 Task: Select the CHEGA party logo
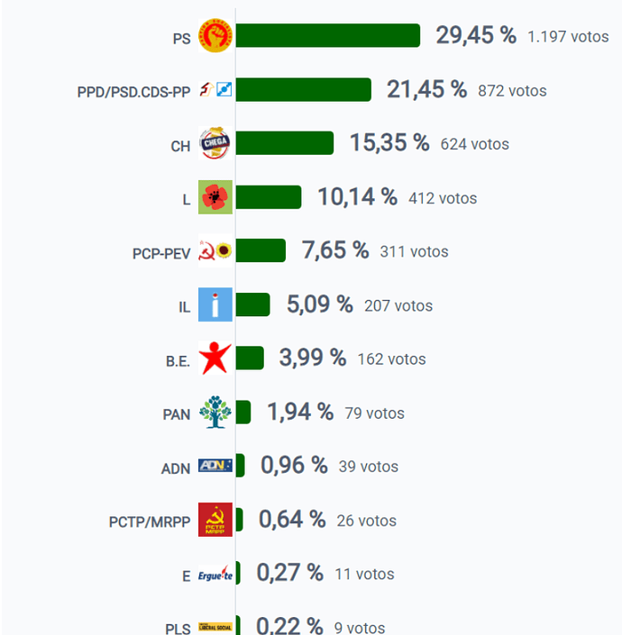[215, 143]
